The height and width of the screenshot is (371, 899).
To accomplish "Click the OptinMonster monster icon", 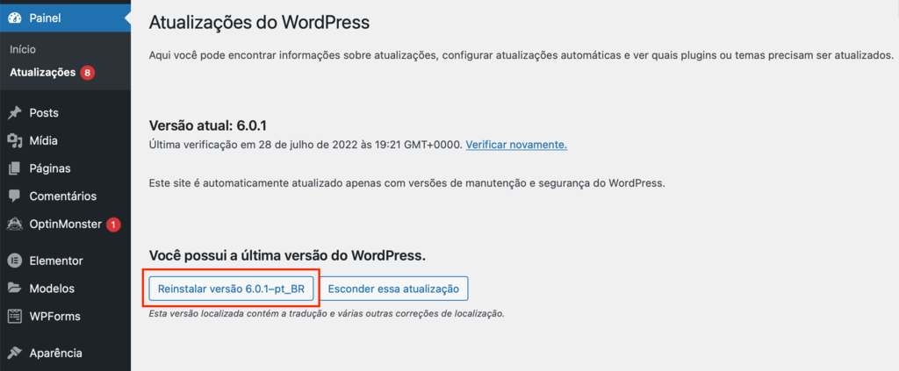I will (x=15, y=225).
